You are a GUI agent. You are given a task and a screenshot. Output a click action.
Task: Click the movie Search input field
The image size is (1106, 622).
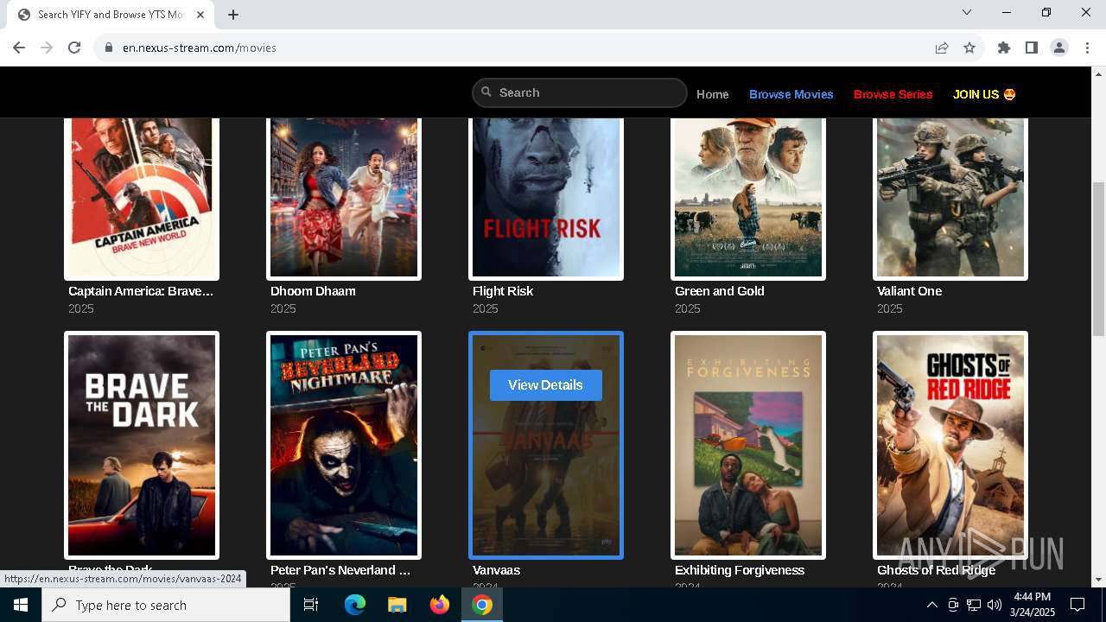tap(579, 92)
